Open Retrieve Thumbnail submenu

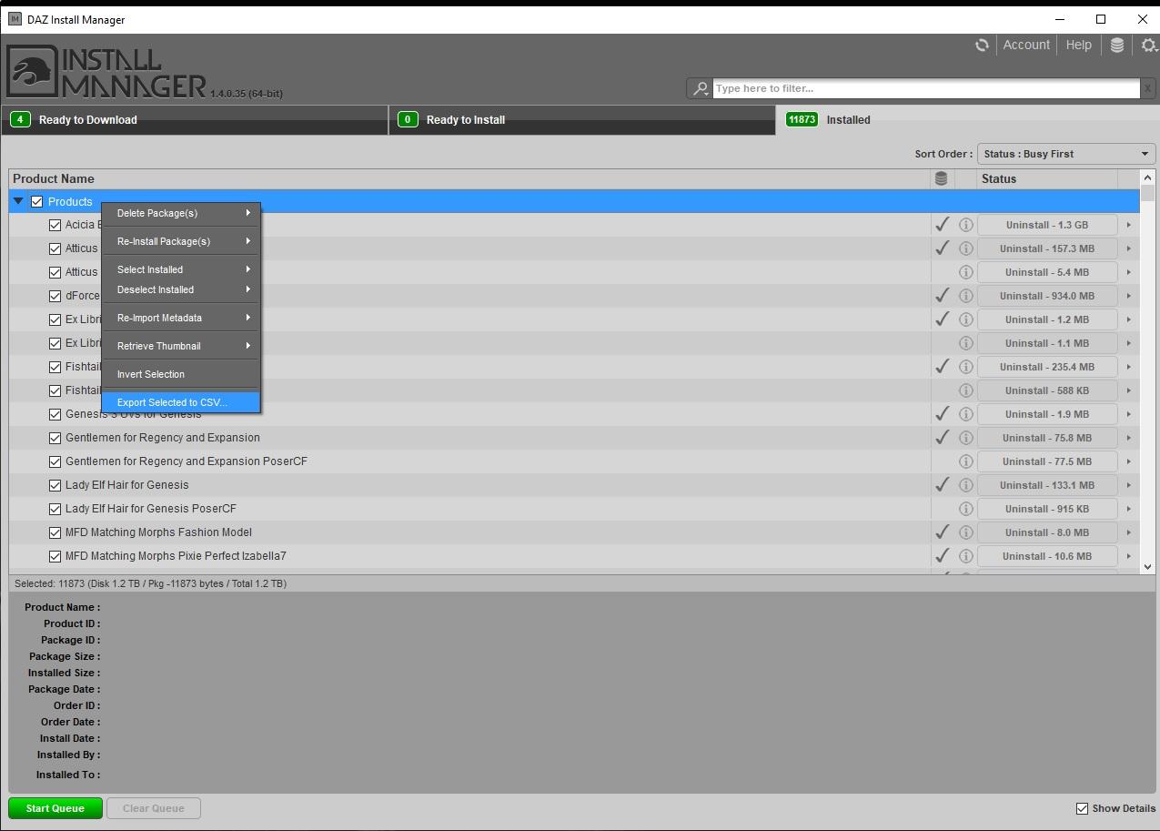tap(181, 346)
